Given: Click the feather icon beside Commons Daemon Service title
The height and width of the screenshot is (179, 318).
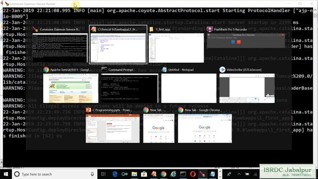Looking at the screenshot, I should (x=35, y=29).
